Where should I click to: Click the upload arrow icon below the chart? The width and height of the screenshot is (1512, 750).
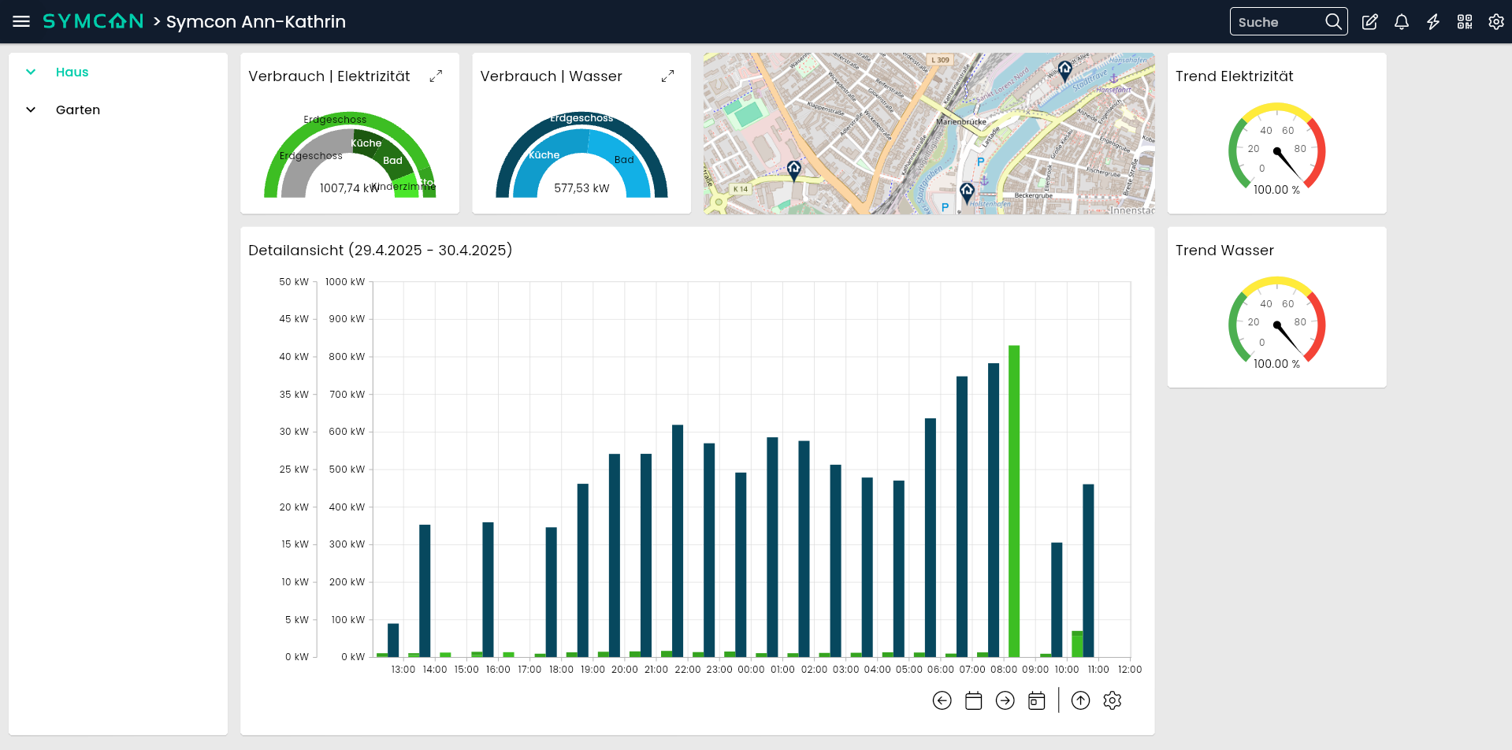(1080, 700)
